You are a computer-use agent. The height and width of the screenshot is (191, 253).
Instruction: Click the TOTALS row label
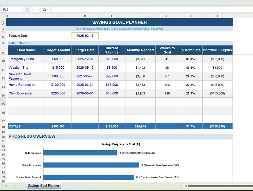tap(15, 126)
